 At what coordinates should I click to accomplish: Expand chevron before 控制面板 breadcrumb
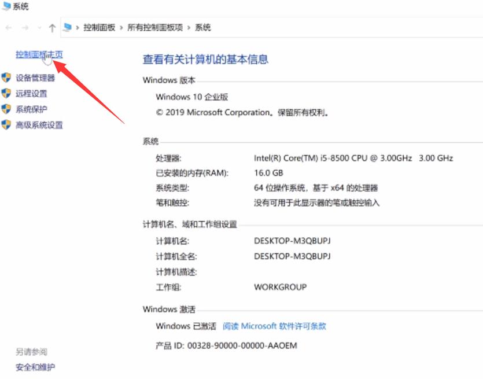78,28
